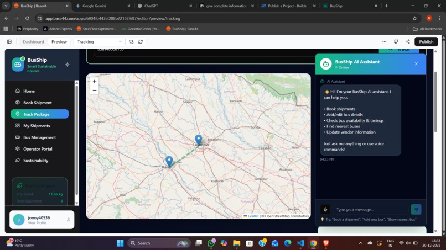Viewport: 446px width, 250px height.
Task: Go to My Shipments
Action: pos(39,126)
